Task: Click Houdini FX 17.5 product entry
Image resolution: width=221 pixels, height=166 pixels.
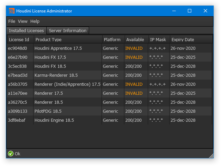Action: click(50, 57)
